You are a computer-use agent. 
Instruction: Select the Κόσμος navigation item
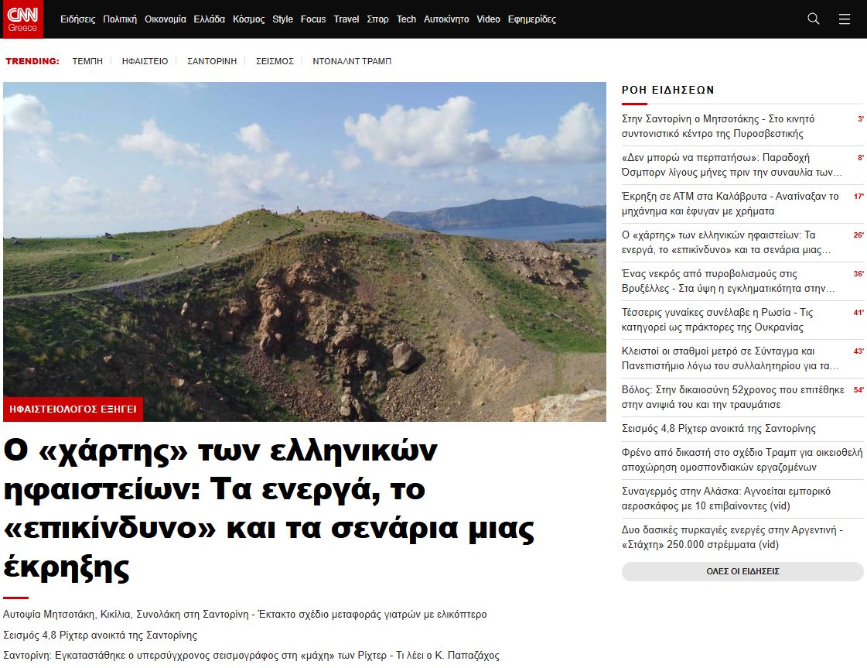point(248,19)
